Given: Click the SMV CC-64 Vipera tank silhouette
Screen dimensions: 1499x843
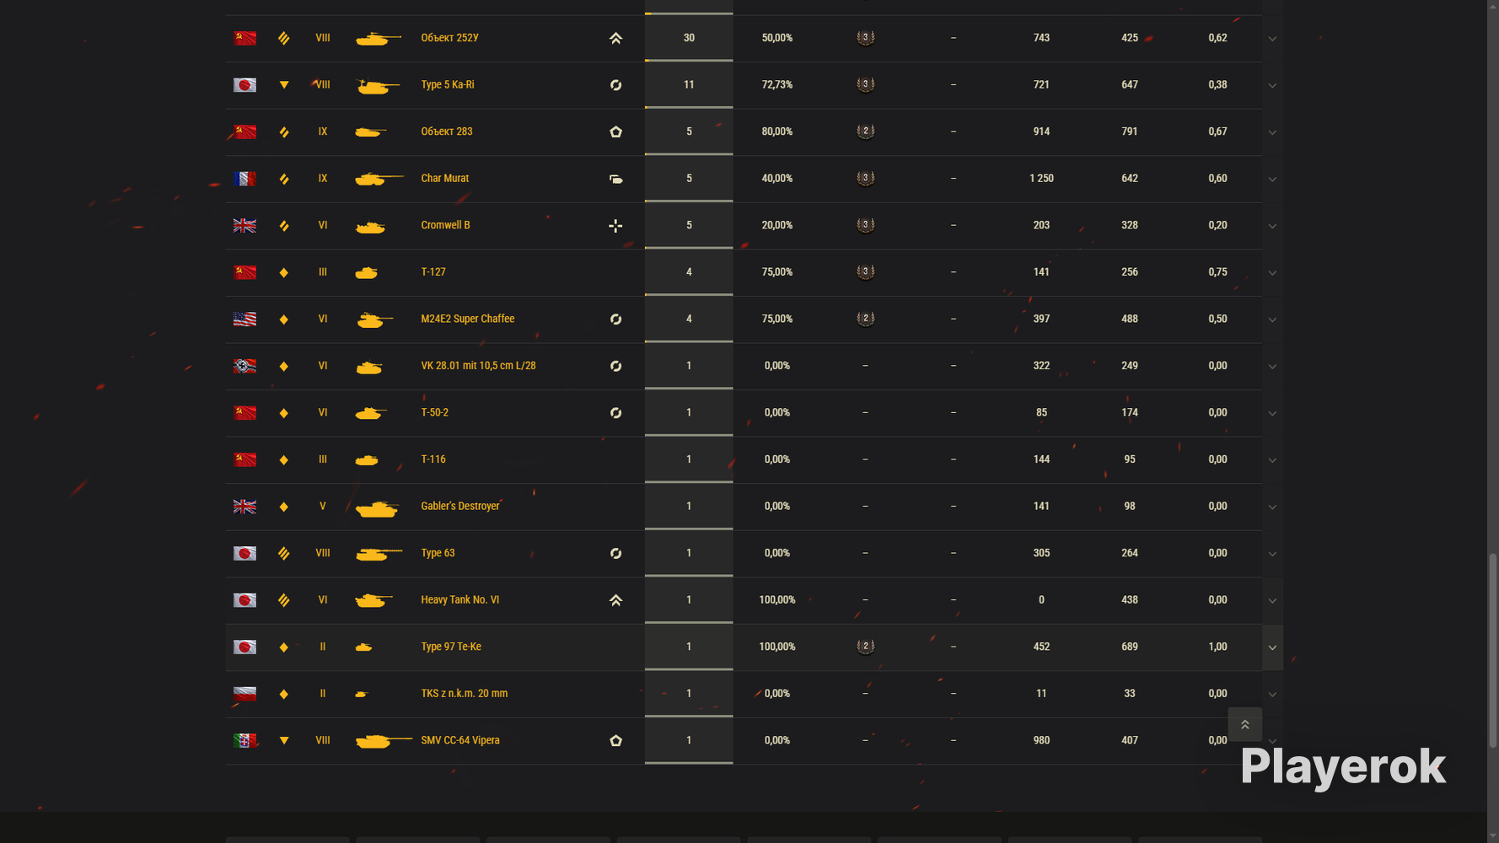Looking at the screenshot, I should pos(384,740).
